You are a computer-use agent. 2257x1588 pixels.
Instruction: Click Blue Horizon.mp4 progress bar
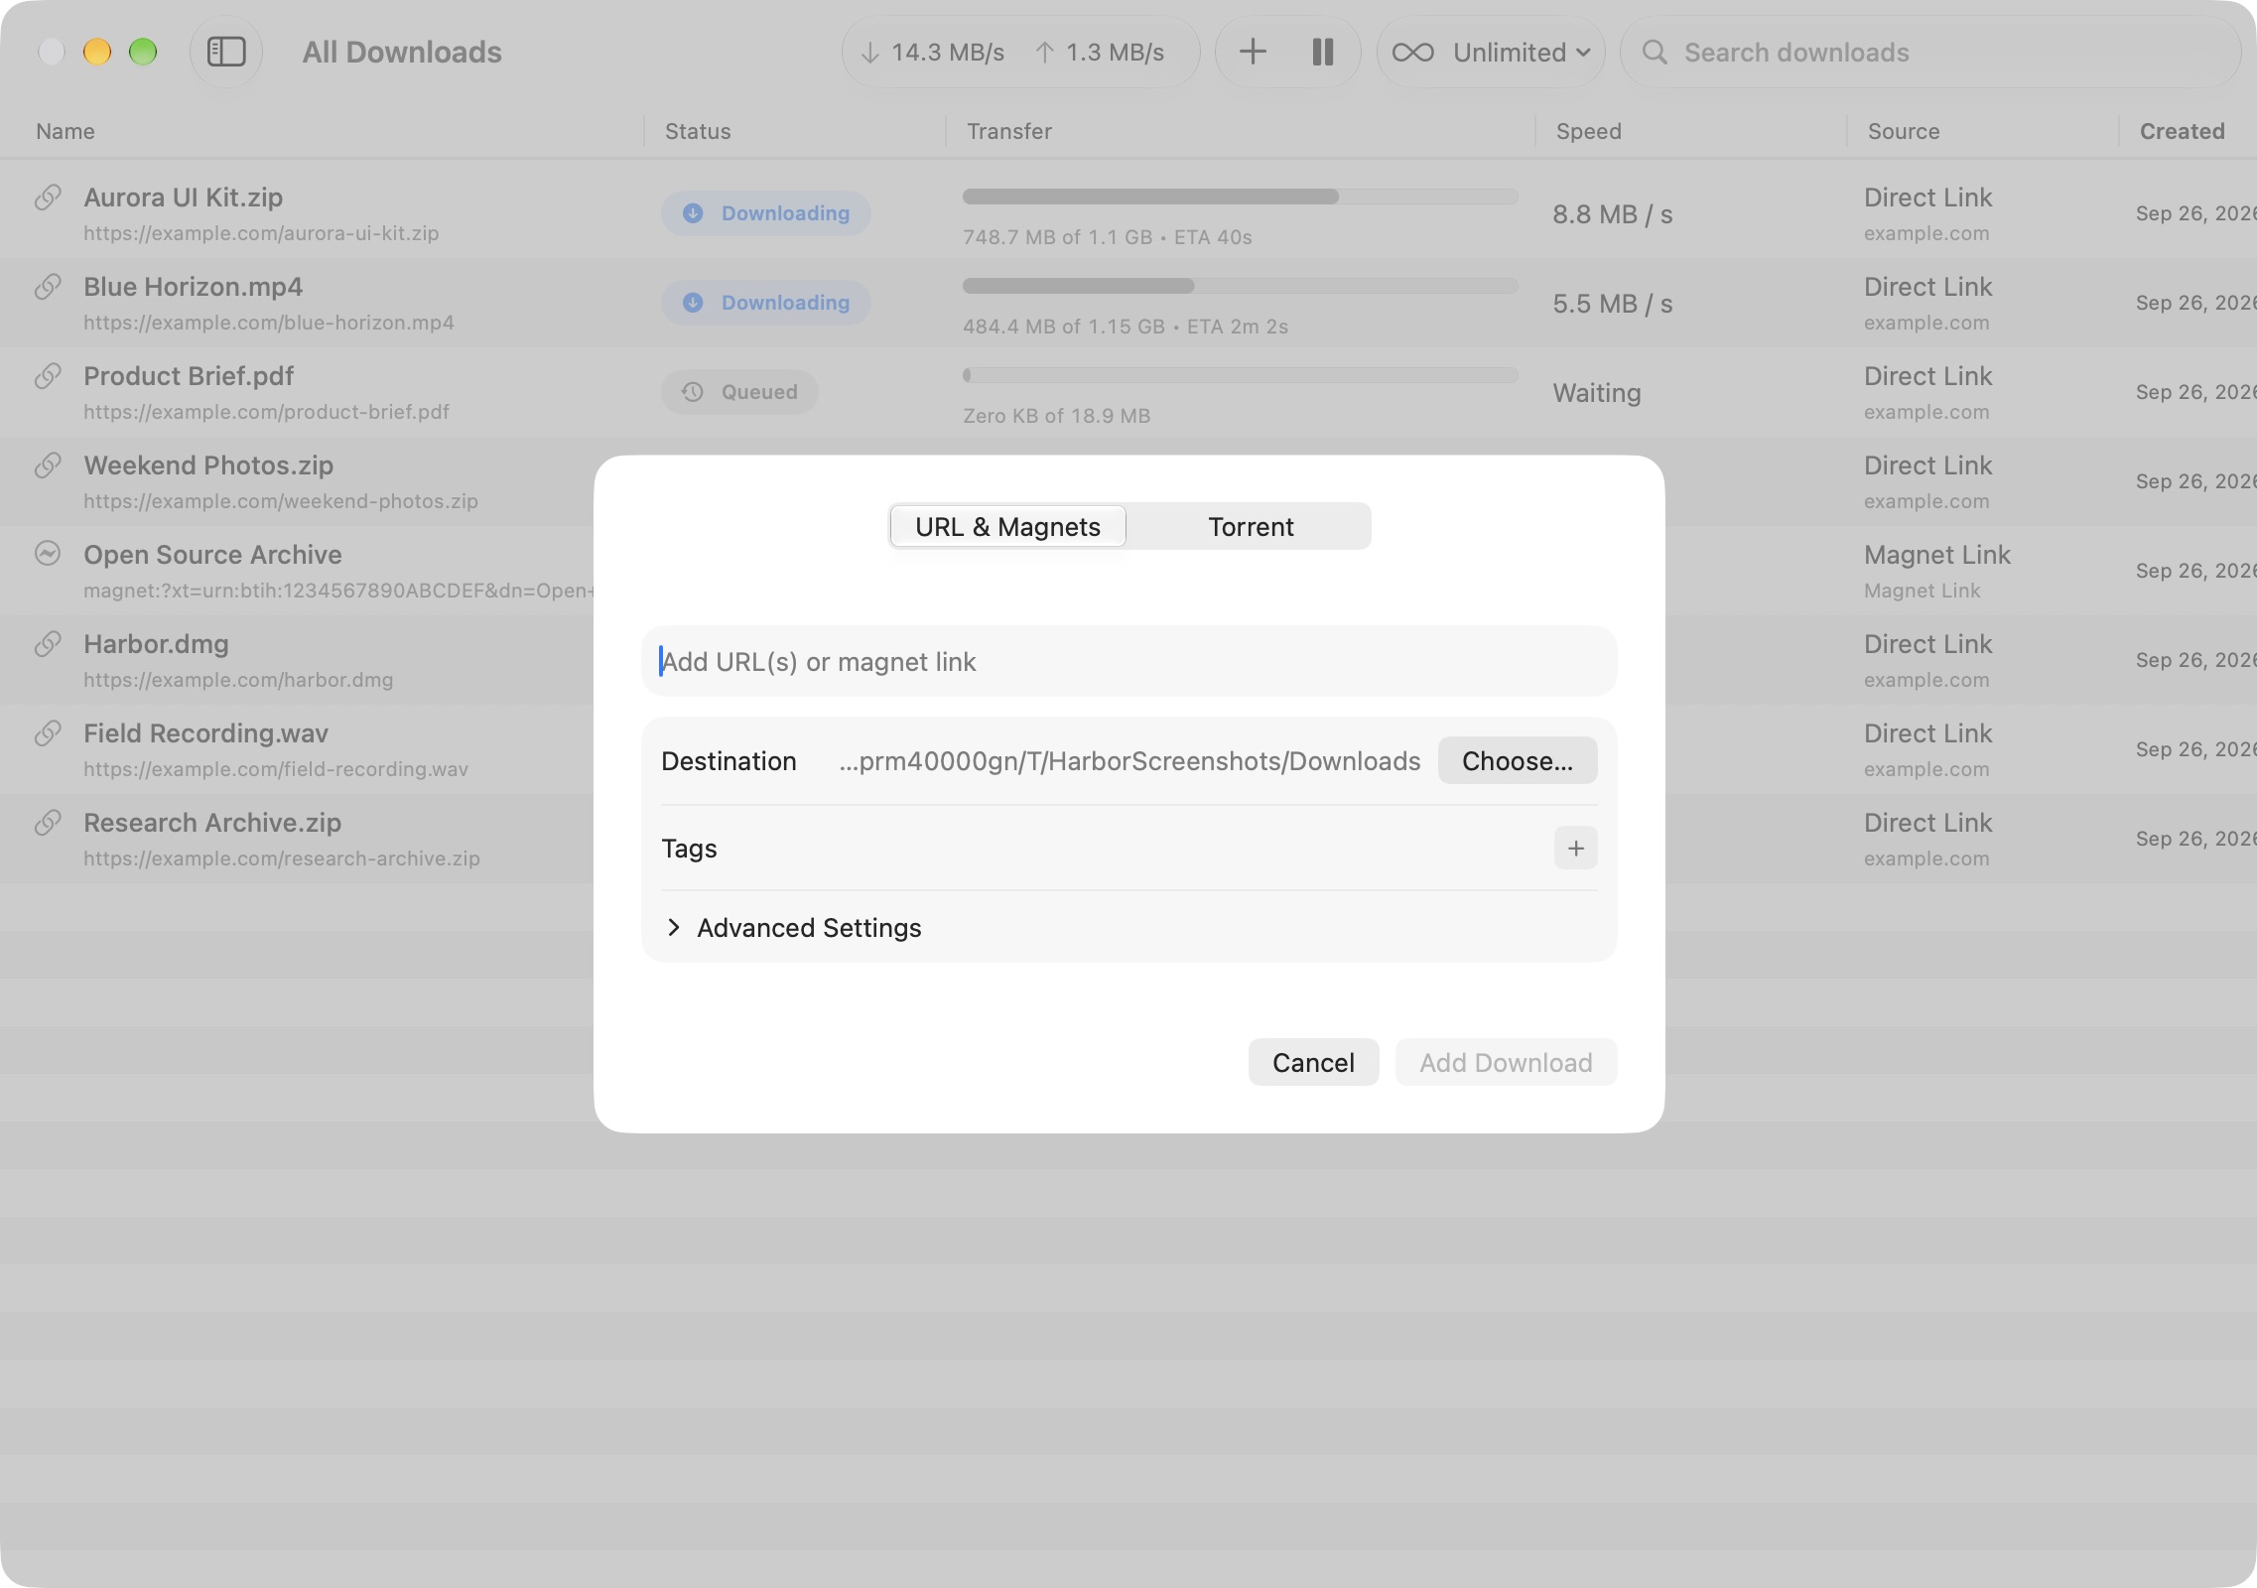(1240, 286)
